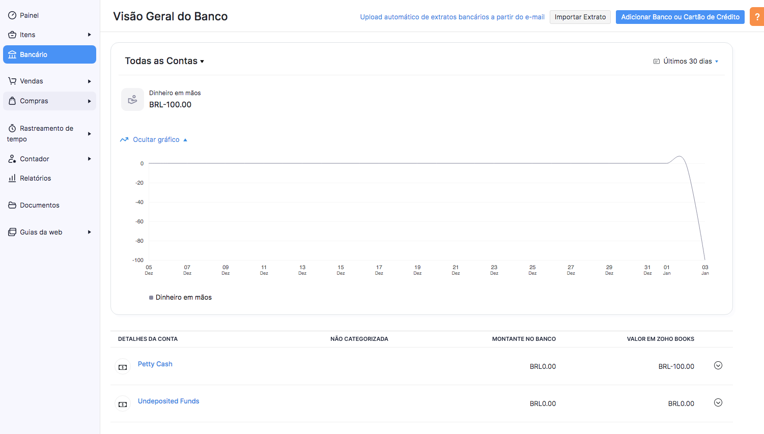
Task: Toggle Dinheiro em mãos legend series
Action: tap(180, 297)
